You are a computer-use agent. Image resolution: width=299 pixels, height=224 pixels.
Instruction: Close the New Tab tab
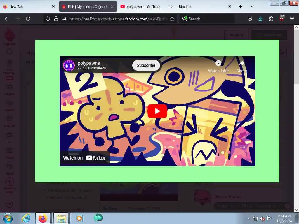[x=53, y=6]
